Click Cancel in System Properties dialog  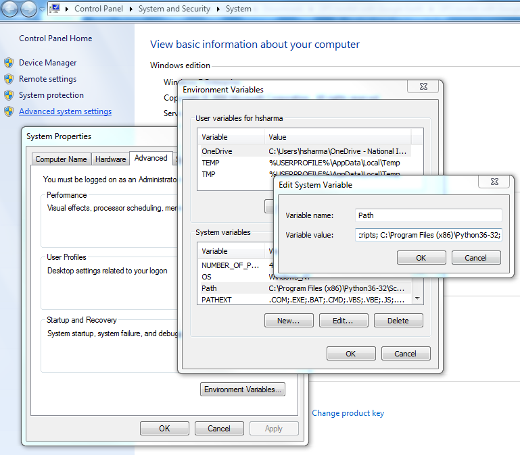(x=219, y=429)
